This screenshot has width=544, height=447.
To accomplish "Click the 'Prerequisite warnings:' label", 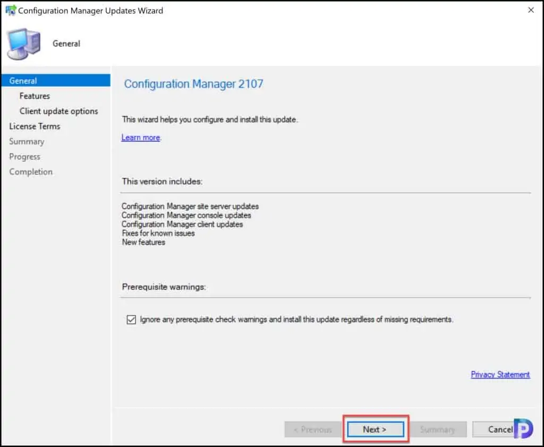I will 164,287.
